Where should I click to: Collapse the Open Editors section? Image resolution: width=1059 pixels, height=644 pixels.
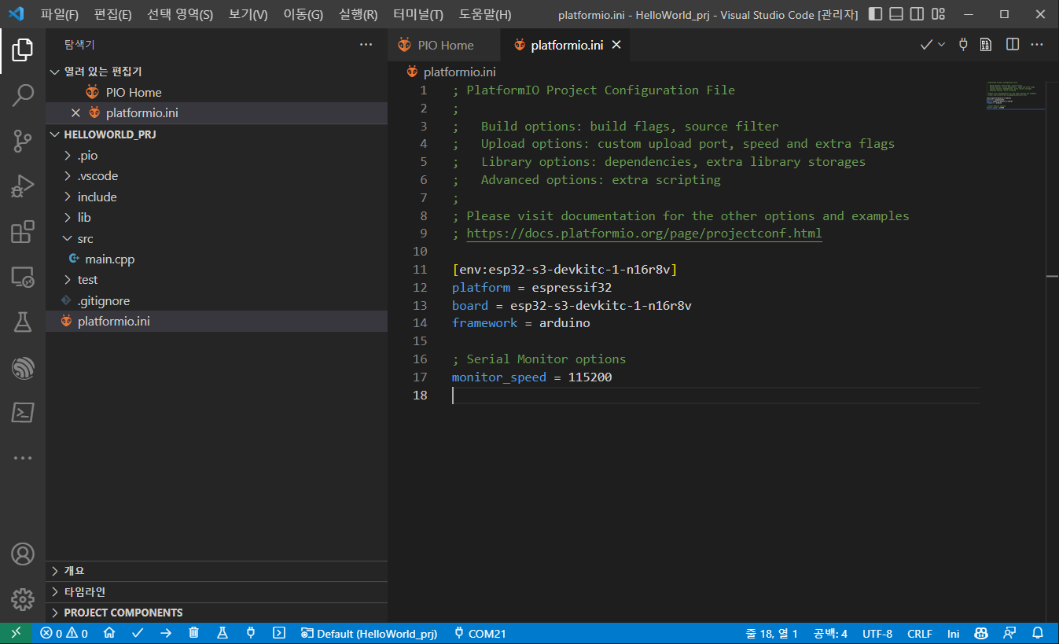tap(55, 72)
